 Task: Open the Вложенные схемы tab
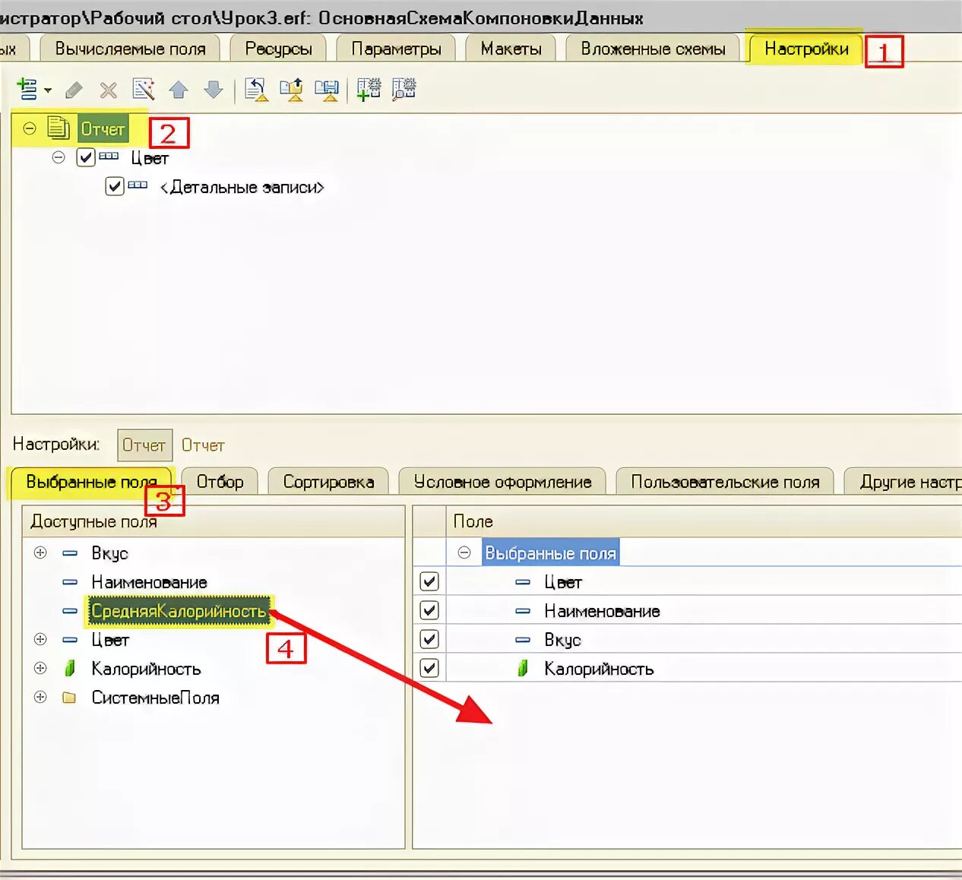(653, 49)
